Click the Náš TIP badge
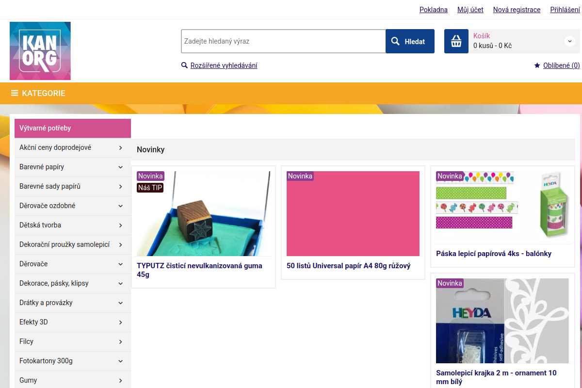 pyautogui.click(x=150, y=188)
